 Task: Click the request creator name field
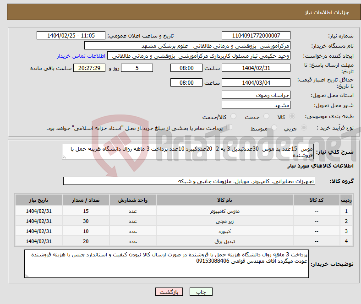[199, 56]
